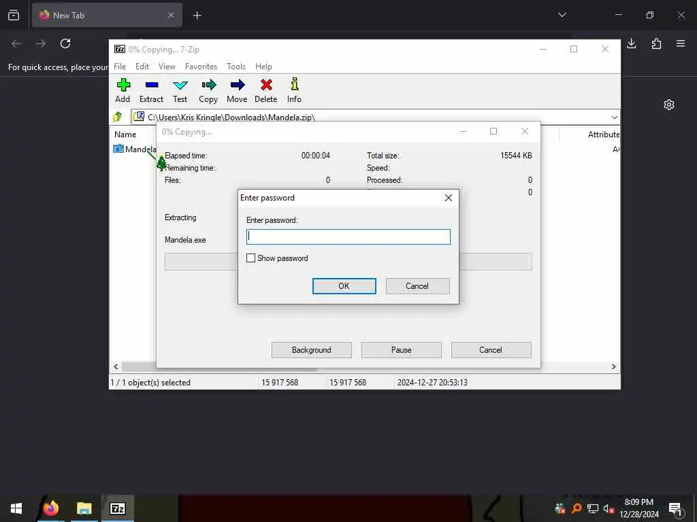Open the Help menu in 7-Zip
The image size is (697, 522).
coord(263,67)
